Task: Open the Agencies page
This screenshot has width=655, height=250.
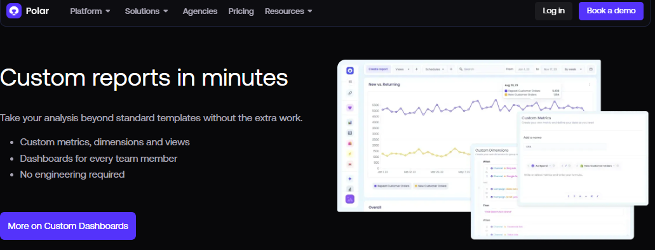Action: point(199,11)
